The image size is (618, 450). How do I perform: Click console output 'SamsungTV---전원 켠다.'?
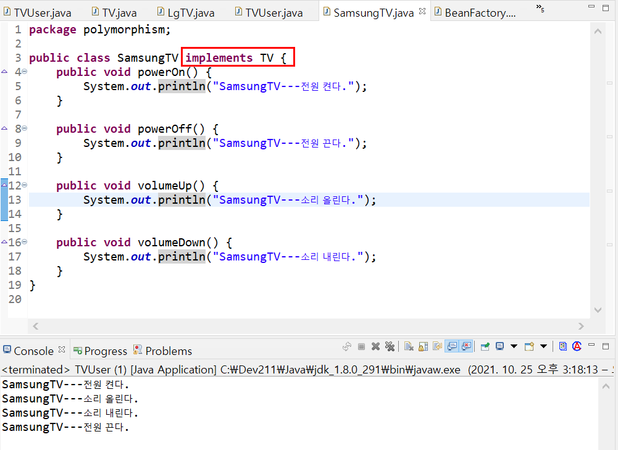point(65,385)
